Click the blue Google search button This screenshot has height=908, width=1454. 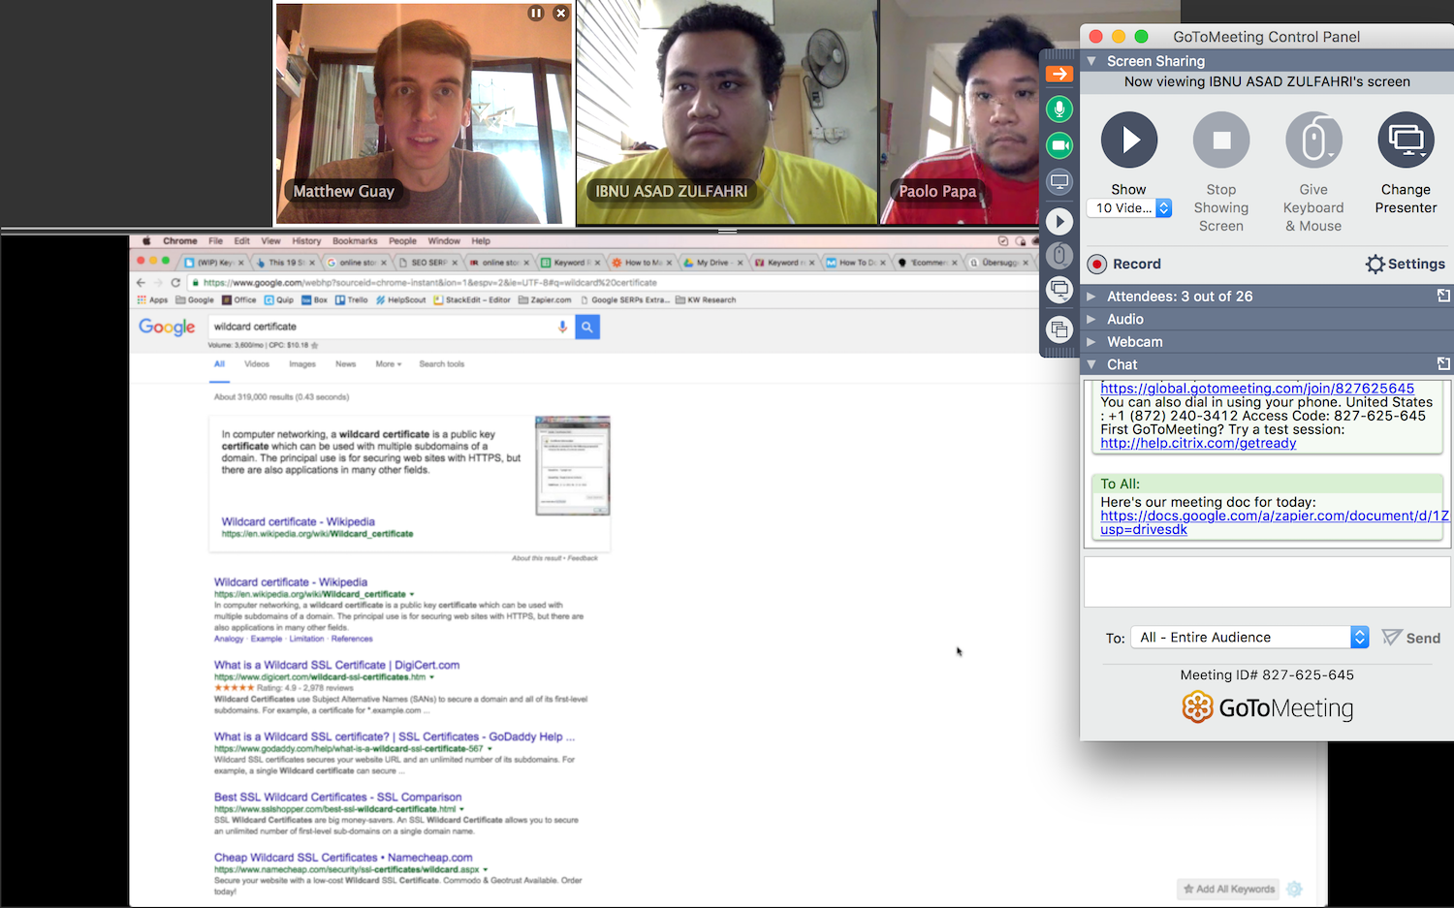(587, 327)
